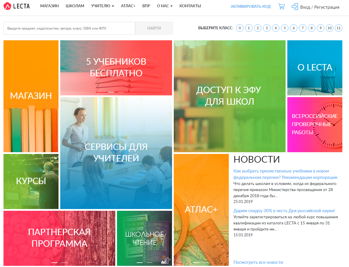The height and width of the screenshot is (267, 349).
Task: Click the НОВОСТИ heading
Action: click(257, 159)
